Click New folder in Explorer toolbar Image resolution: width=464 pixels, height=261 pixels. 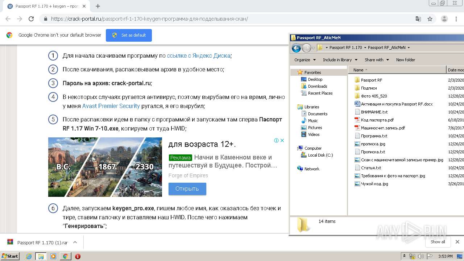coord(406,60)
